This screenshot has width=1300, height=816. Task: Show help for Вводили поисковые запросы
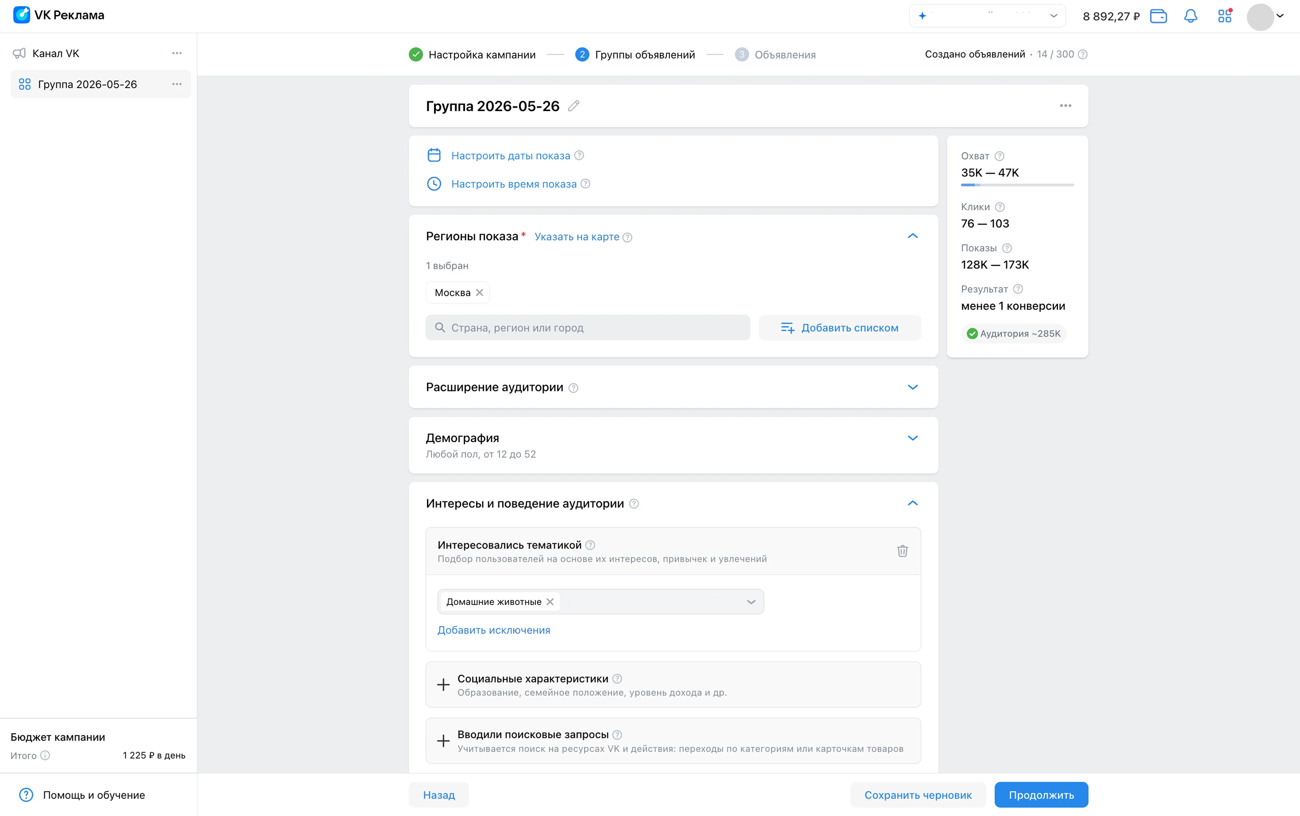617,735
